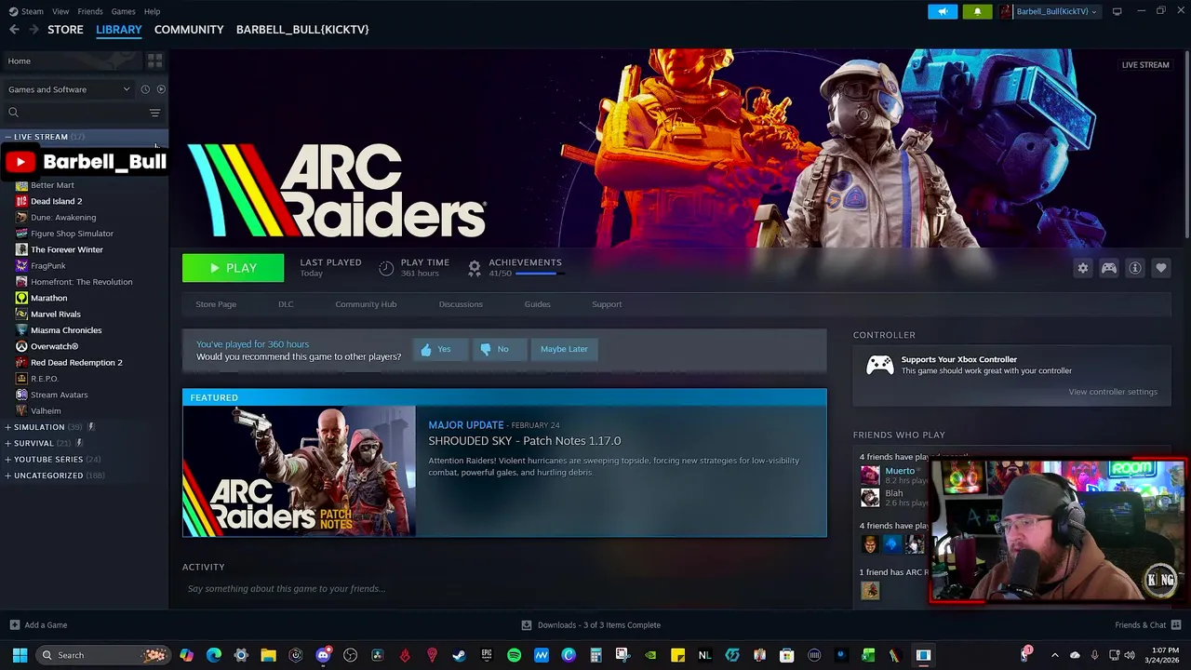The height and width of the screenshot is (670, 1191).
Task: Click the Downloads status icon
Action: coord(527,625)
